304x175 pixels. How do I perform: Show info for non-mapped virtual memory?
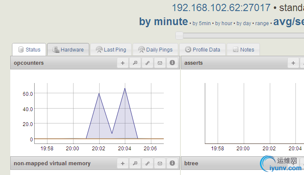[172, 163]
